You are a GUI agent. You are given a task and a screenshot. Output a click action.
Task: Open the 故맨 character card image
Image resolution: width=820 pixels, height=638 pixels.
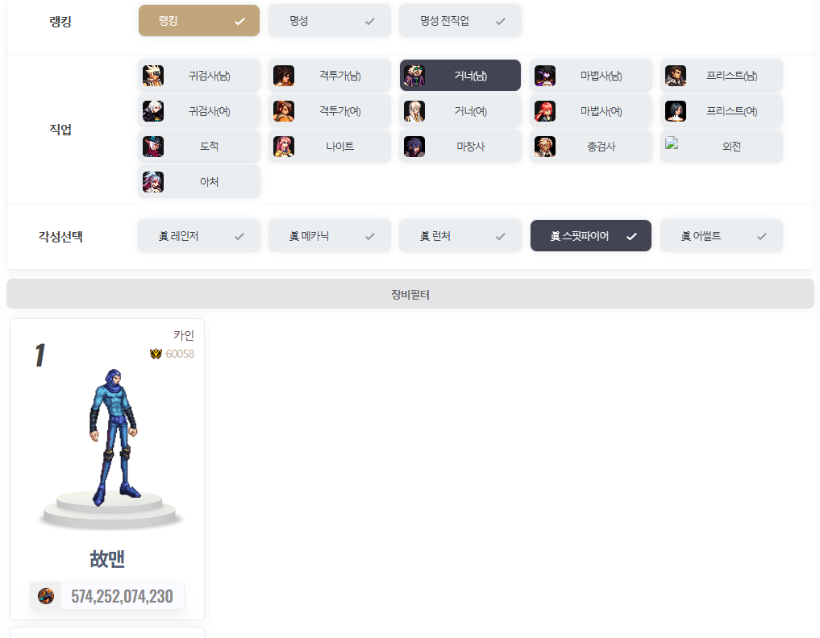113,439
